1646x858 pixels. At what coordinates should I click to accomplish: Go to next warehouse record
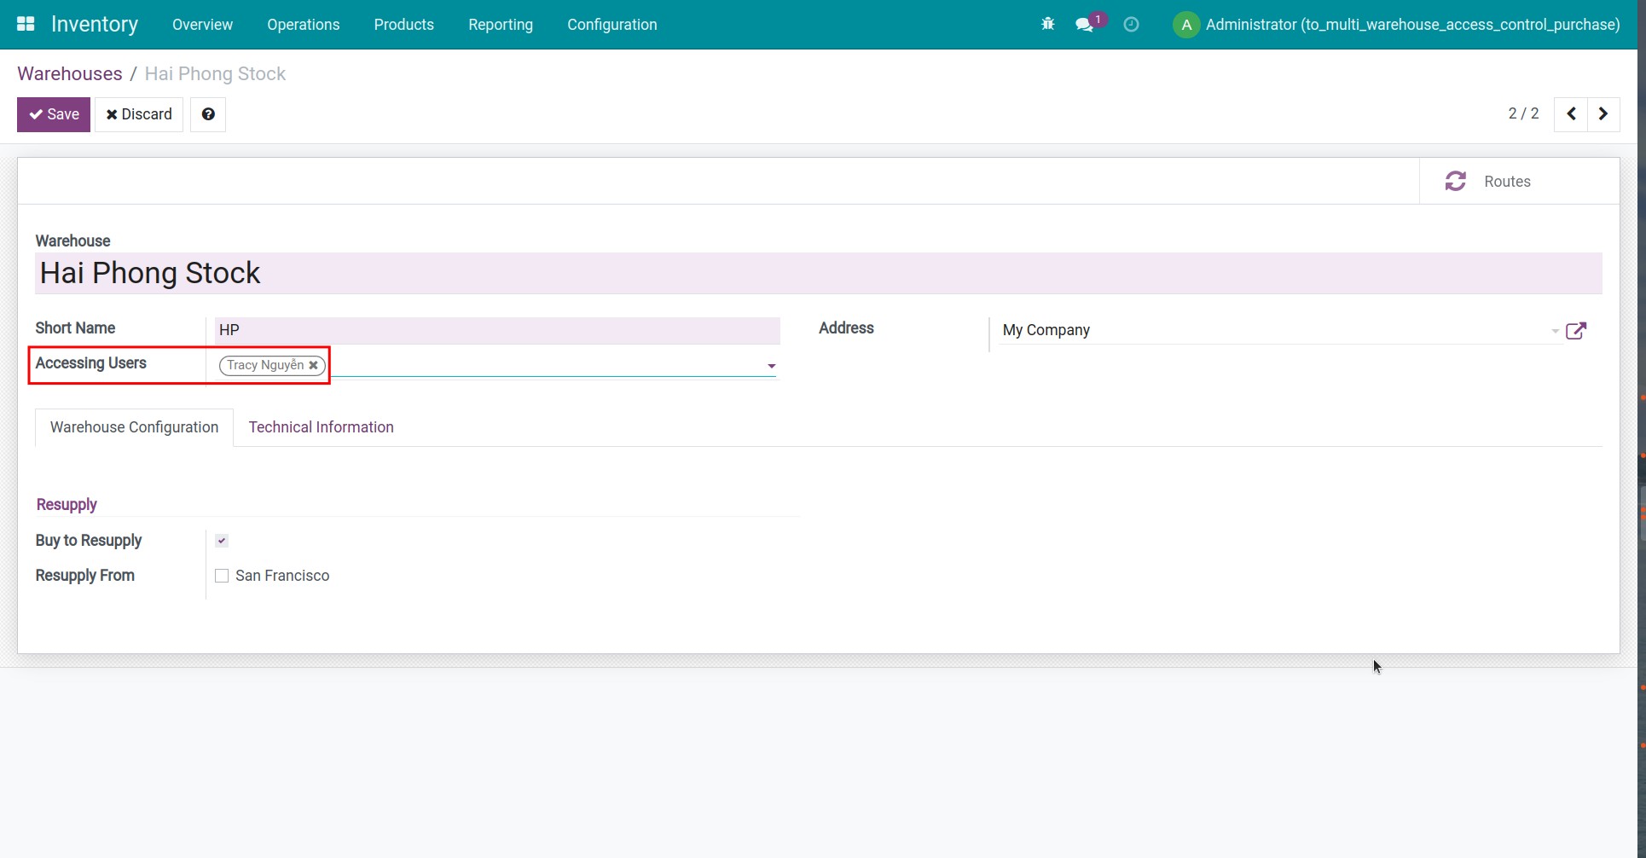tap(1603, 114)
